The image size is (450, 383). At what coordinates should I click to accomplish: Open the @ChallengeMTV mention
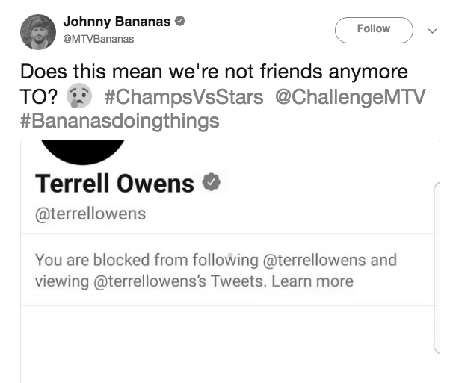point(350,96)
